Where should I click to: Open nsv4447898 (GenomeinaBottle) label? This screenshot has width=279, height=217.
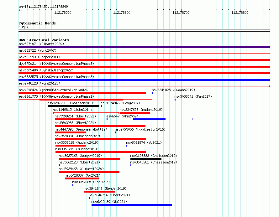click(x=81, y=129)
